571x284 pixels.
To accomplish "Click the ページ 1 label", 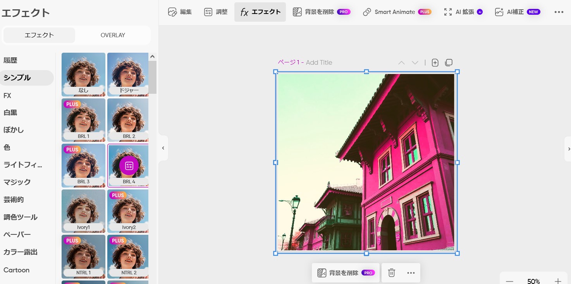I will 289,62.
